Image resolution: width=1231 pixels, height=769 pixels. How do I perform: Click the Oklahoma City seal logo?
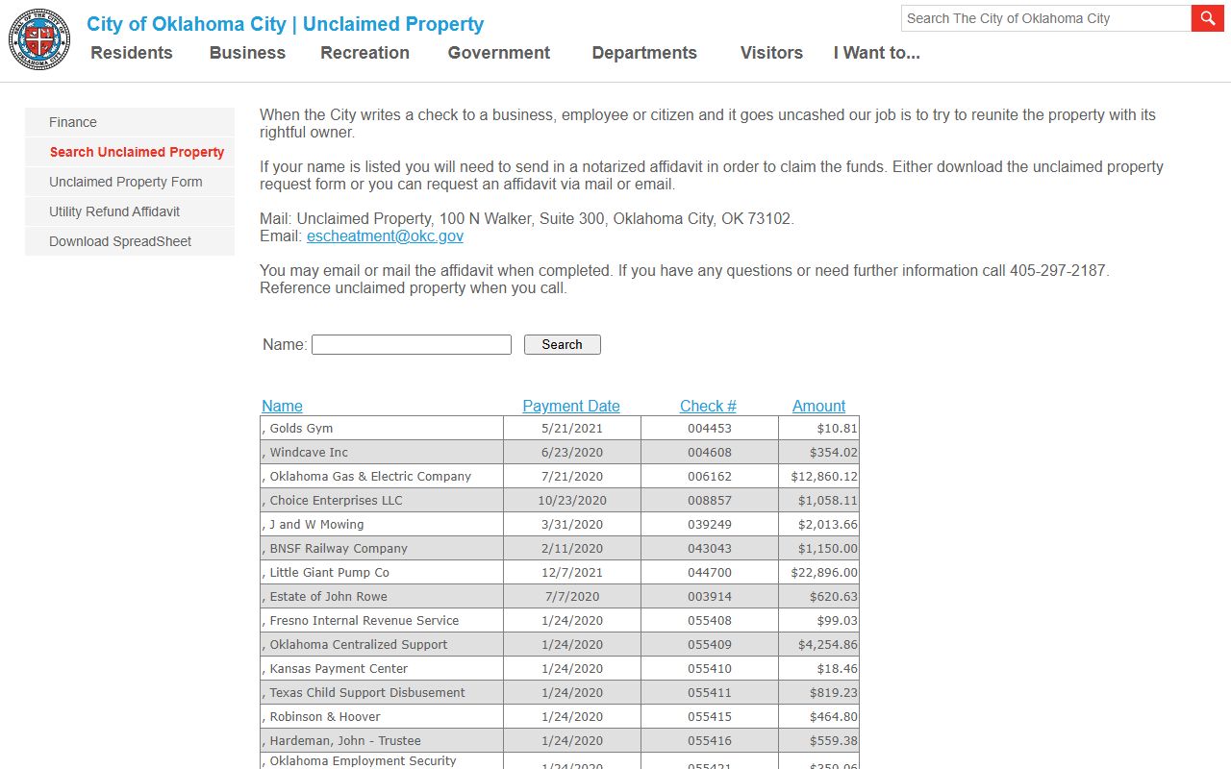pyautogui.click(x=39, y=39)
